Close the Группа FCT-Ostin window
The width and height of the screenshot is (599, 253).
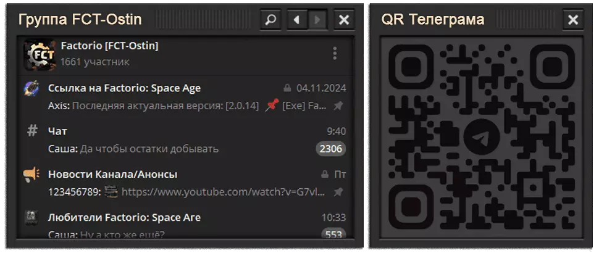344,20
